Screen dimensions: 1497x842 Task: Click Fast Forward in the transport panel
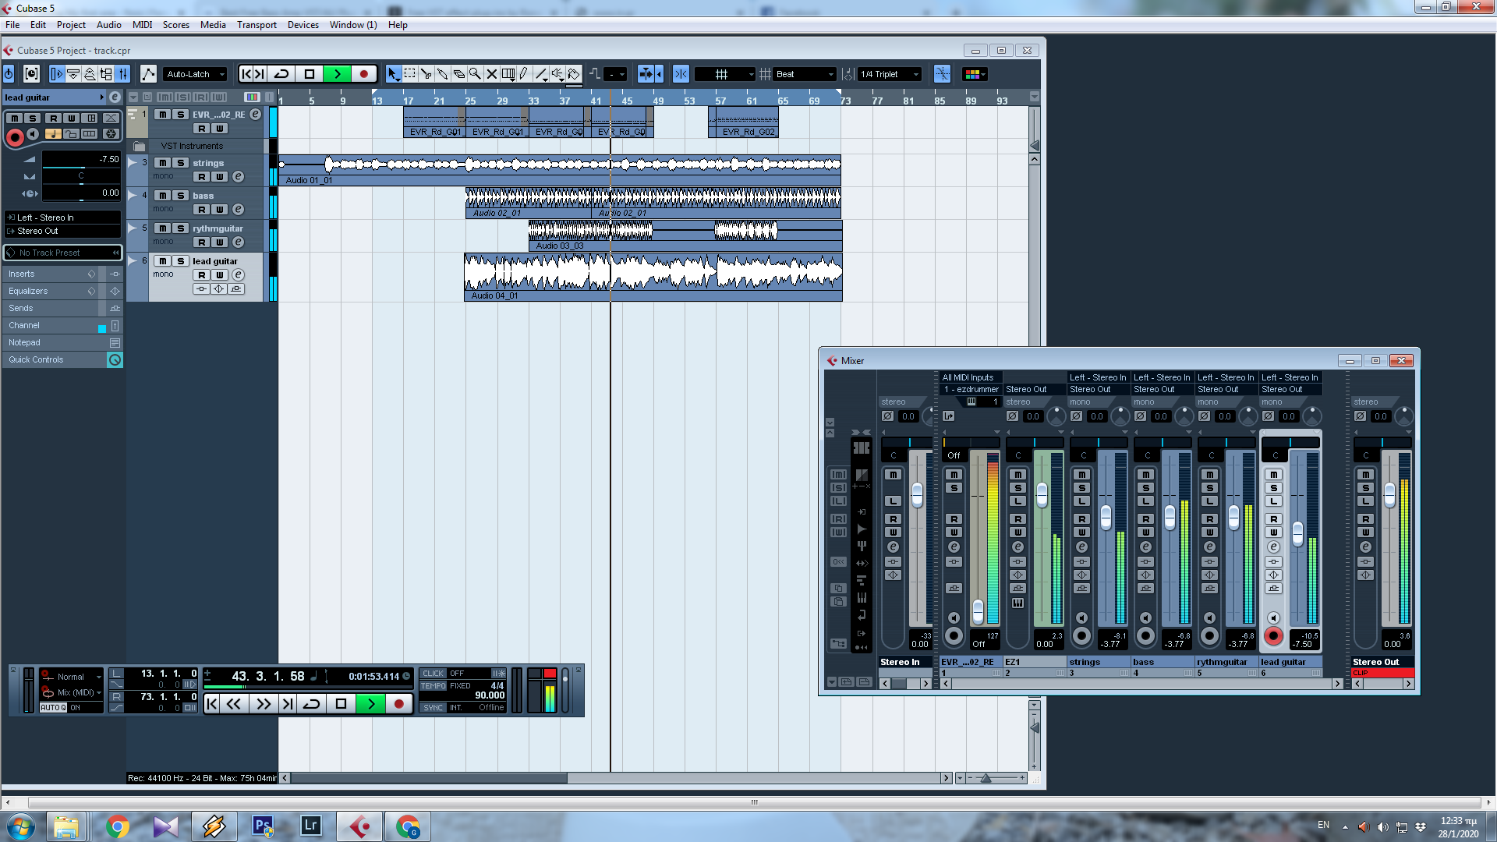click(x=264, y=704)
